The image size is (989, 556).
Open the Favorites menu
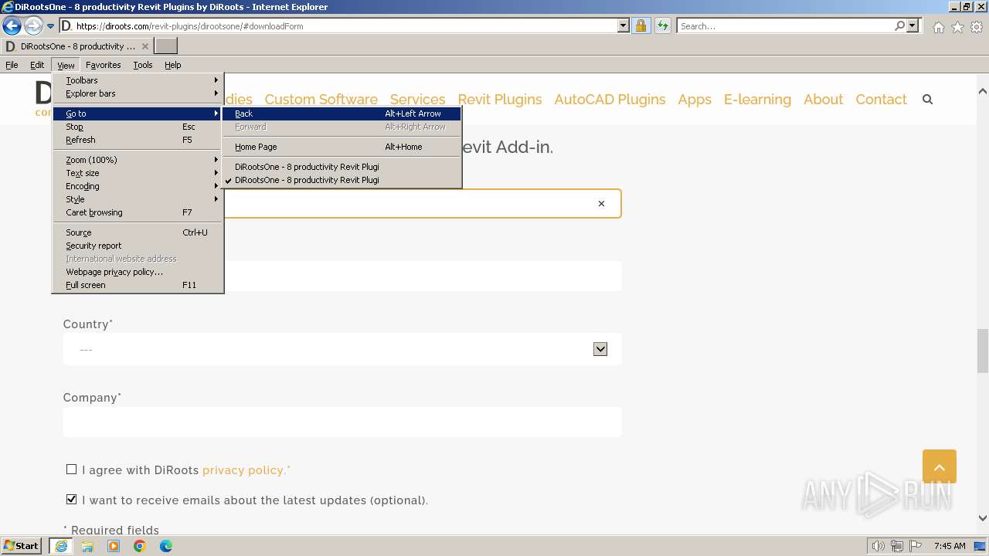click(103, 65)
